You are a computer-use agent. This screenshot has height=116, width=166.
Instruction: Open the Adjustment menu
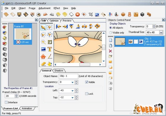(44, 8)
